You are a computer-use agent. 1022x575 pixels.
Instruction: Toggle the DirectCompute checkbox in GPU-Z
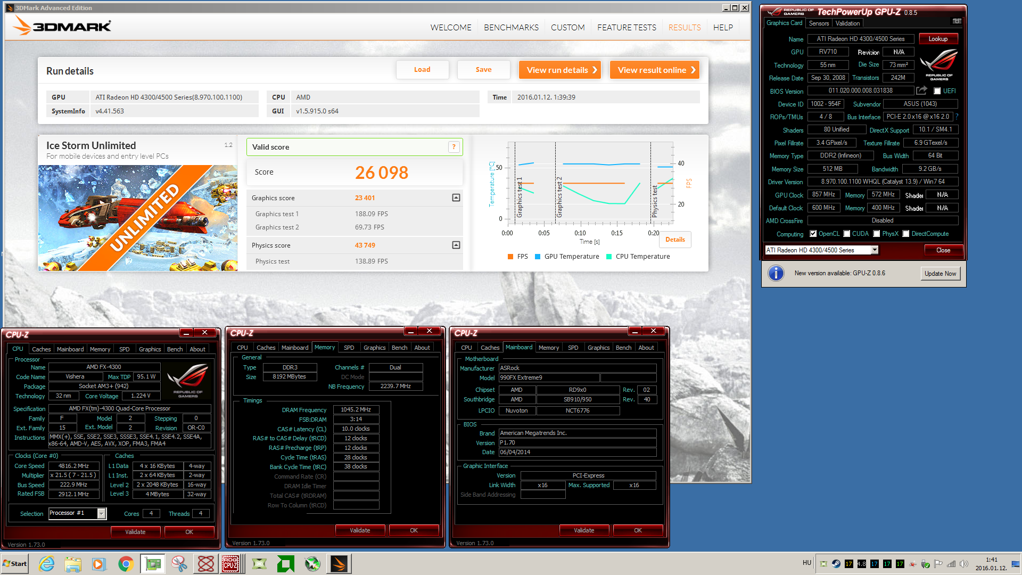(906, 234)
